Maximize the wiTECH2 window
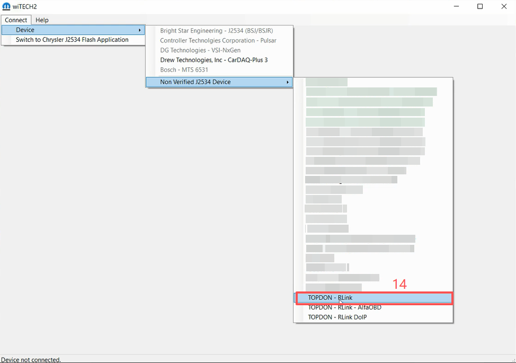516x363 pixels. click(479, 6)
